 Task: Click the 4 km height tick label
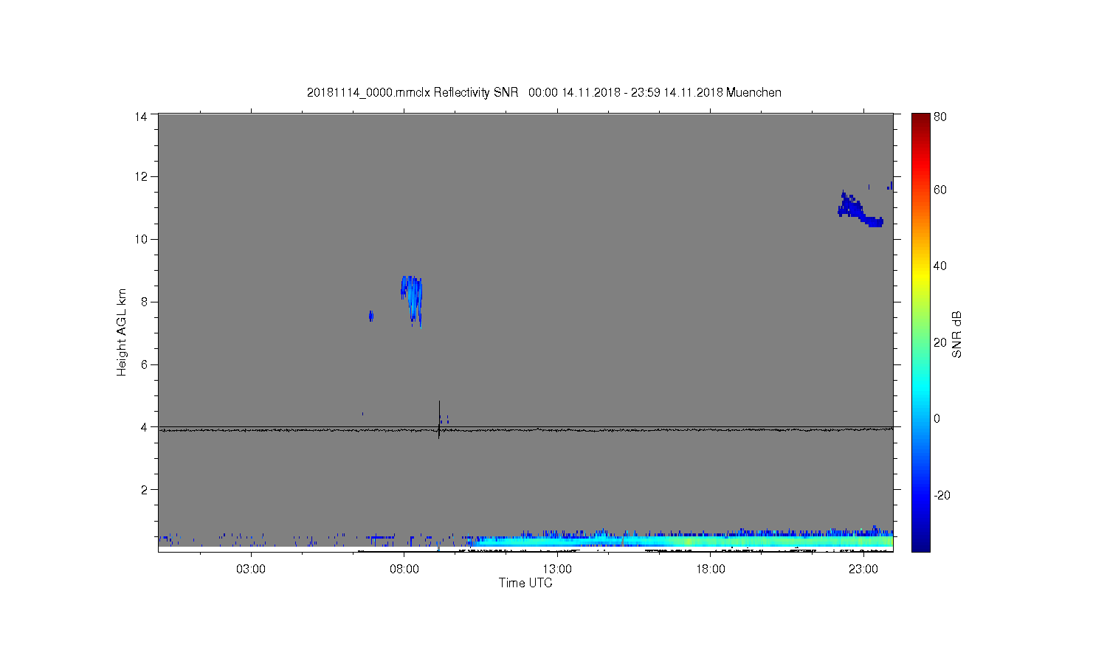[x=145, y=427]
